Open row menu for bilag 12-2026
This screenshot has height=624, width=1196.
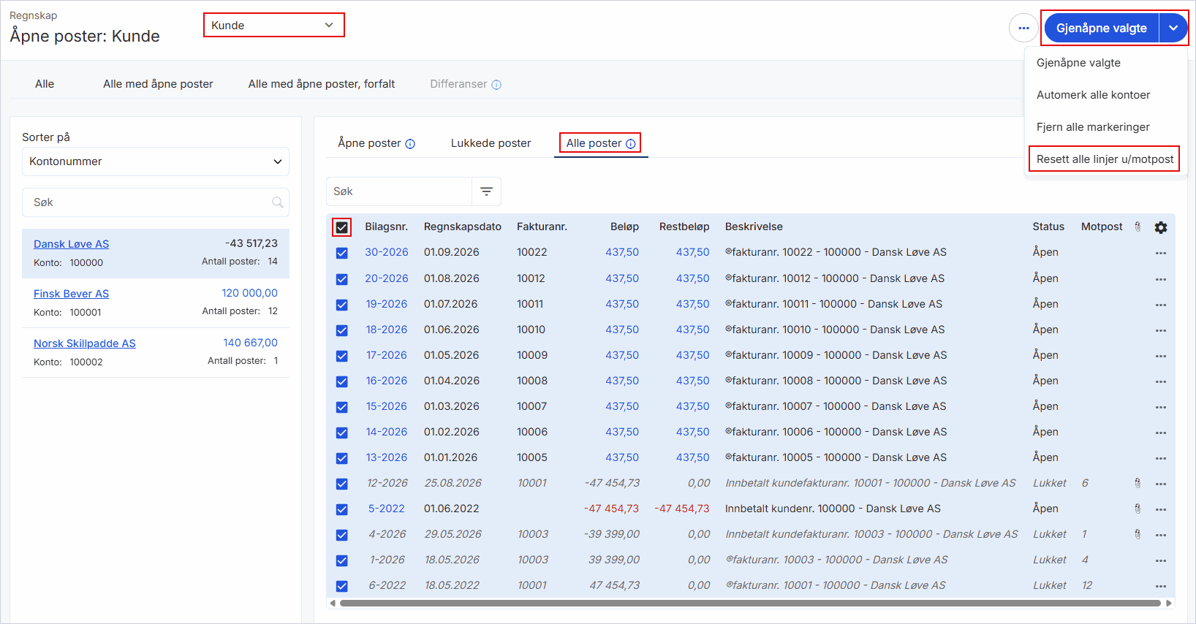pyautogui.click(x=1161, y=484)
